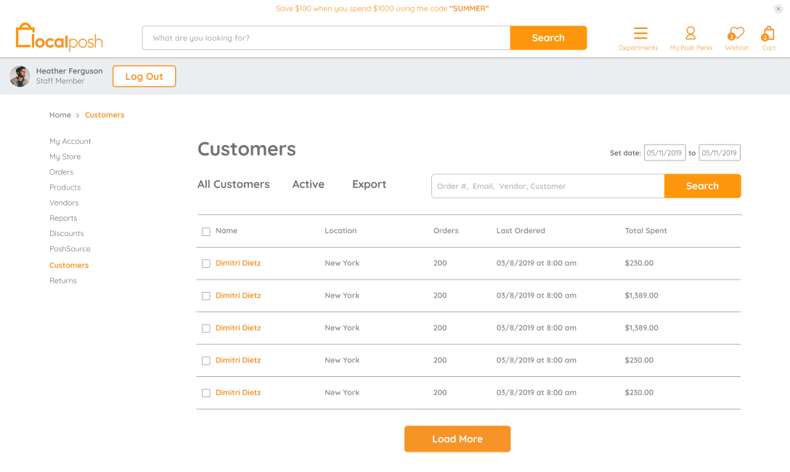Check the last Dimitri Dietz row checkbox

coord(206,393)
